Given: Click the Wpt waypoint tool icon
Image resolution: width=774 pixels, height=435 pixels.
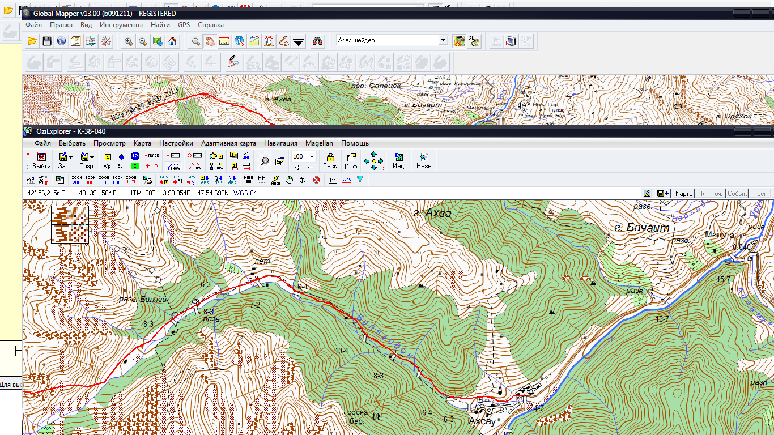Looking at the screenshot, I should point(108,160).
